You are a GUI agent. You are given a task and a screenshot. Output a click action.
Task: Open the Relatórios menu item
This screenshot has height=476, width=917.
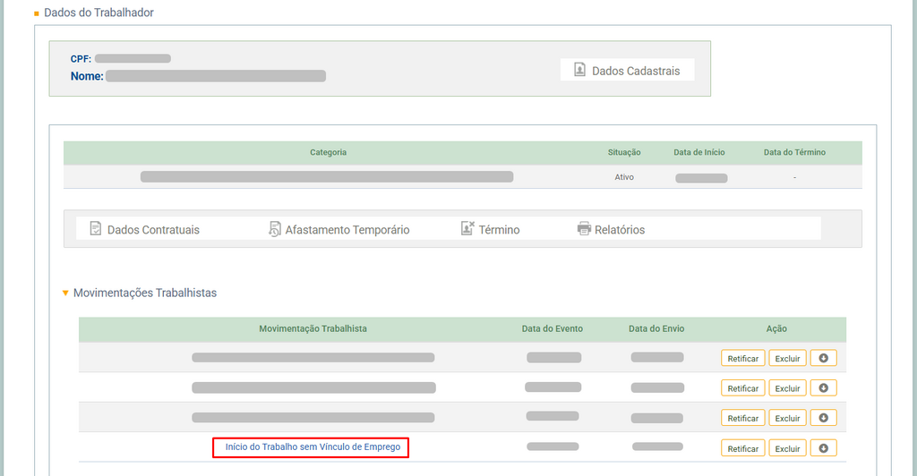coord(619,230)
